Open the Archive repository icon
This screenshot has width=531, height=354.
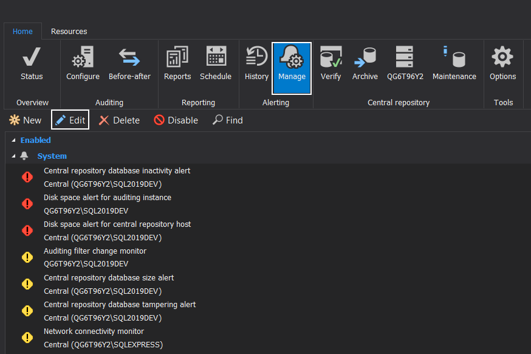(x=365, y=58)
